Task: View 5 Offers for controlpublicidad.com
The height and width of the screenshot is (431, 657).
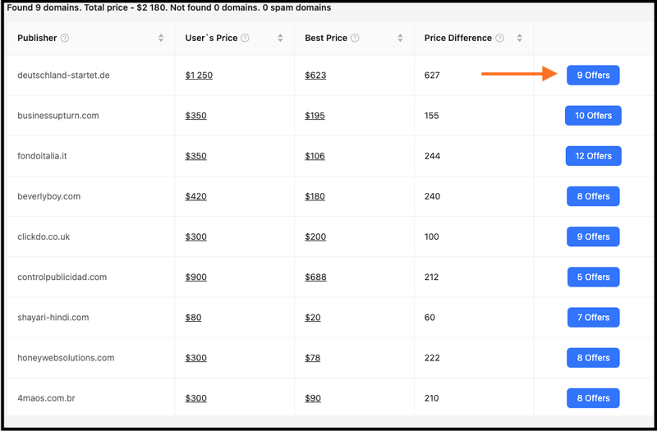Action: 593,277
